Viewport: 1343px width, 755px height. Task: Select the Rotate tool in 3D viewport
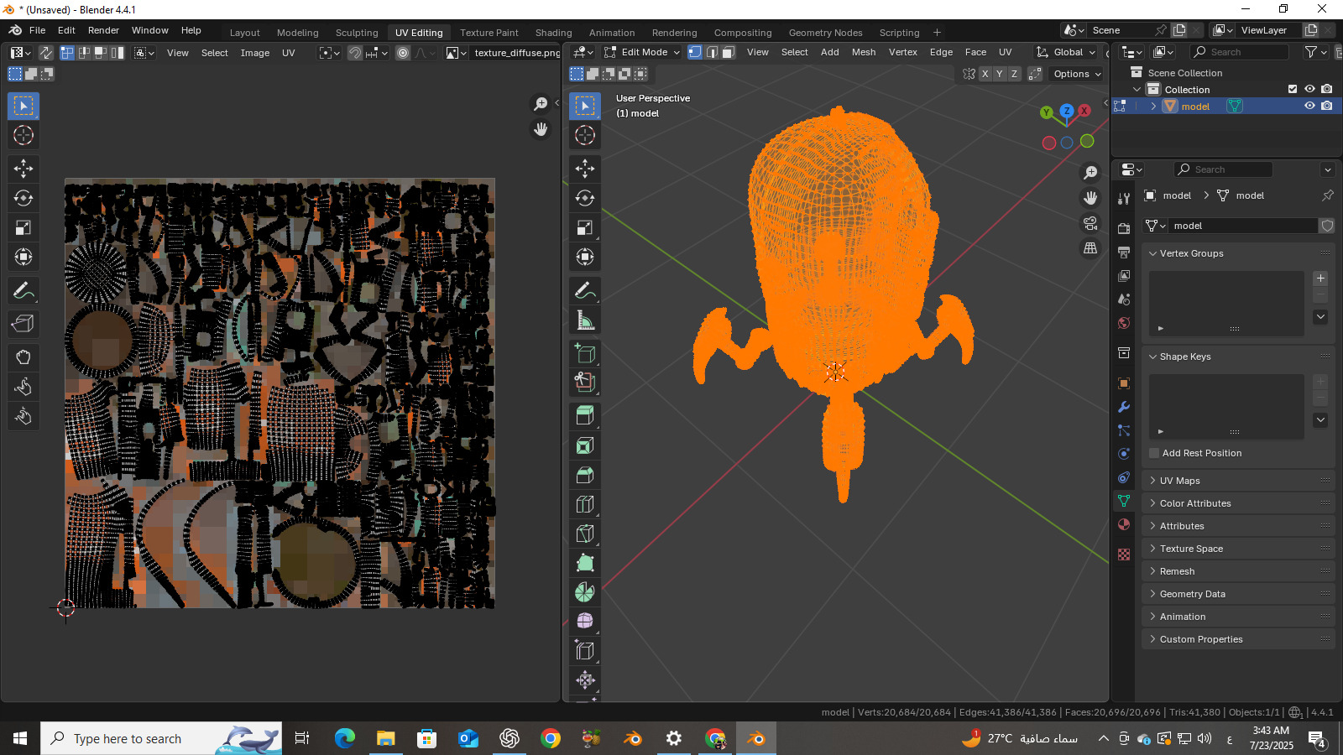(585, 198)
